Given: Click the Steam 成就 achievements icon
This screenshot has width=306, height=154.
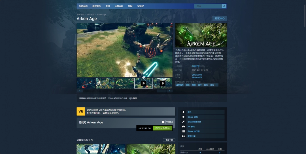Looking at the screenshot, I should [x=183, y=117].
